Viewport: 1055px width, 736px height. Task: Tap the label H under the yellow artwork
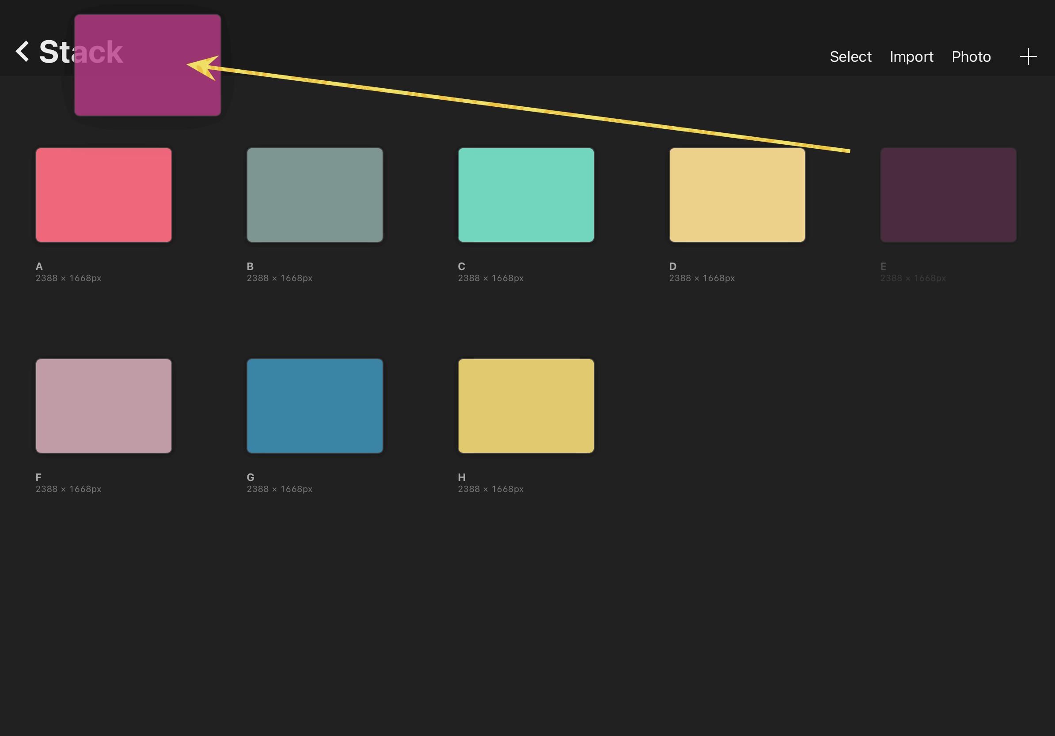461,477
